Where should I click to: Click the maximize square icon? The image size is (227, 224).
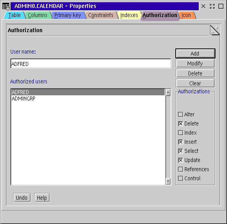click(221, 6)
